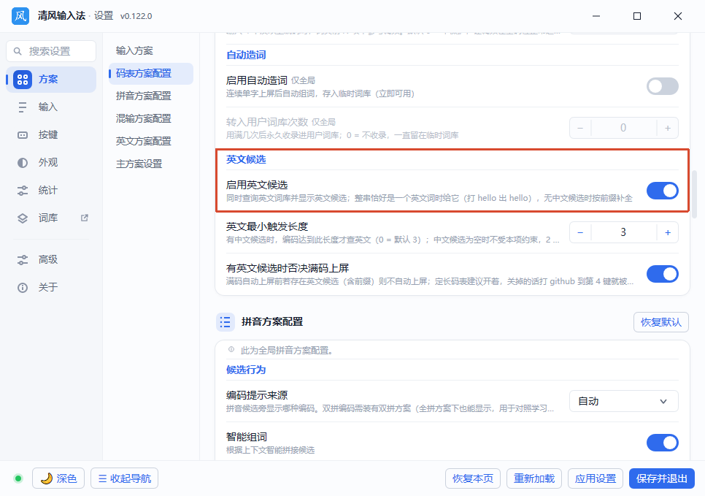
Task: Disable 启用英文候选 switch
Action: [662, 191]
